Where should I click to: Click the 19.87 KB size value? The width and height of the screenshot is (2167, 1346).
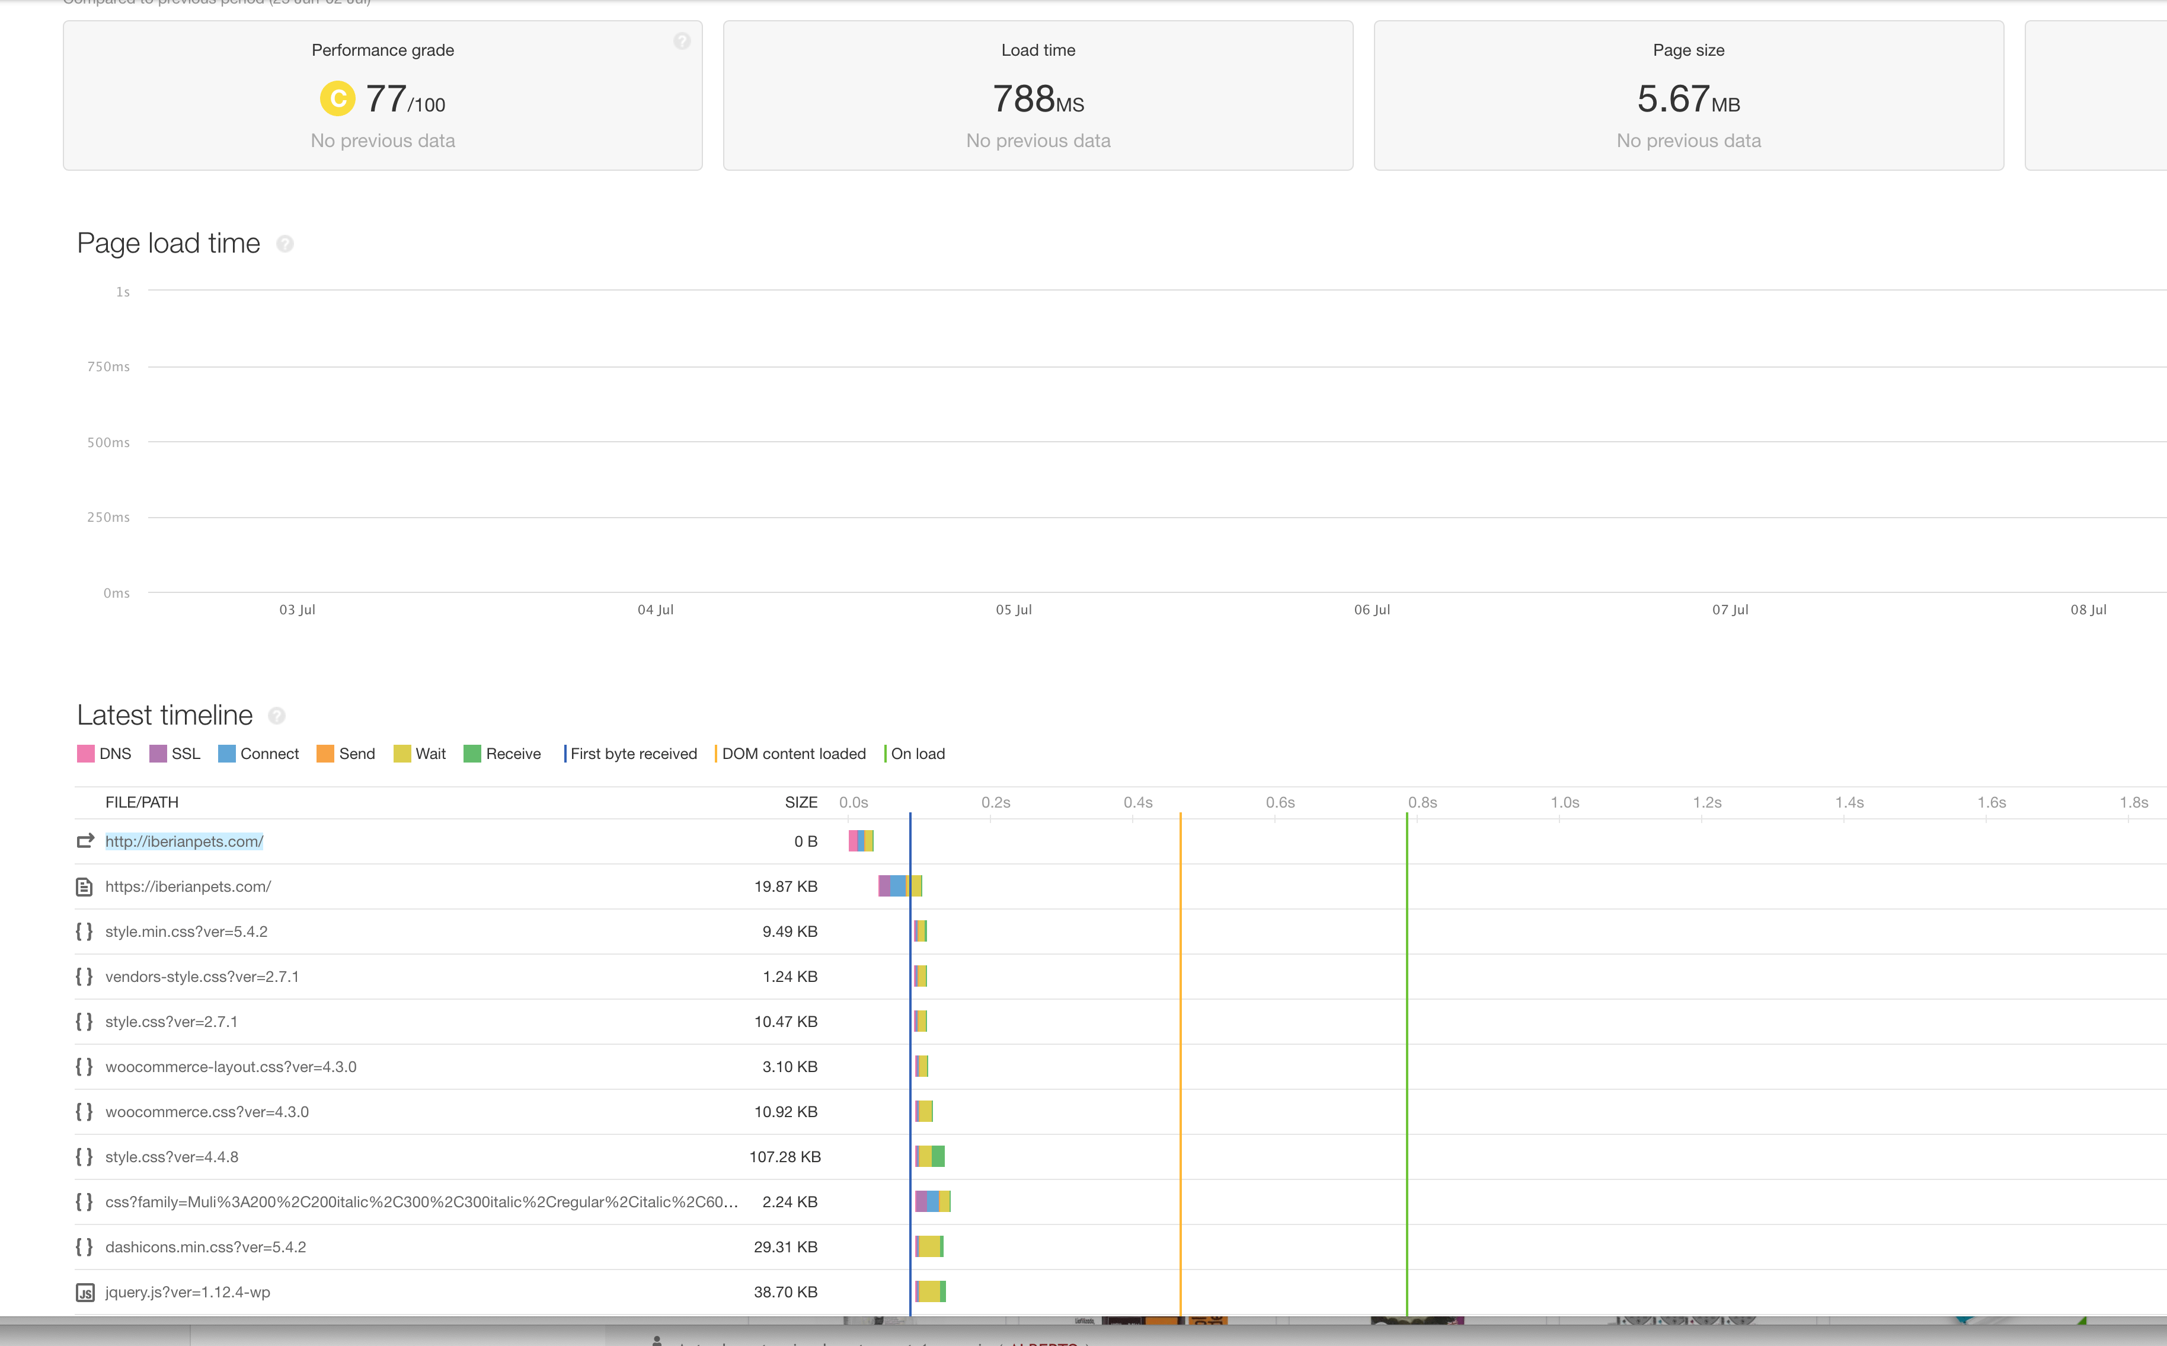[786, 886]
